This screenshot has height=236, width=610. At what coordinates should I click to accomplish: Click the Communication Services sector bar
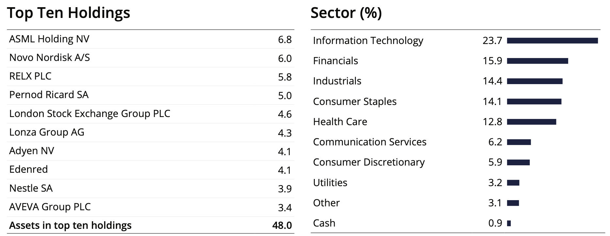519,142
